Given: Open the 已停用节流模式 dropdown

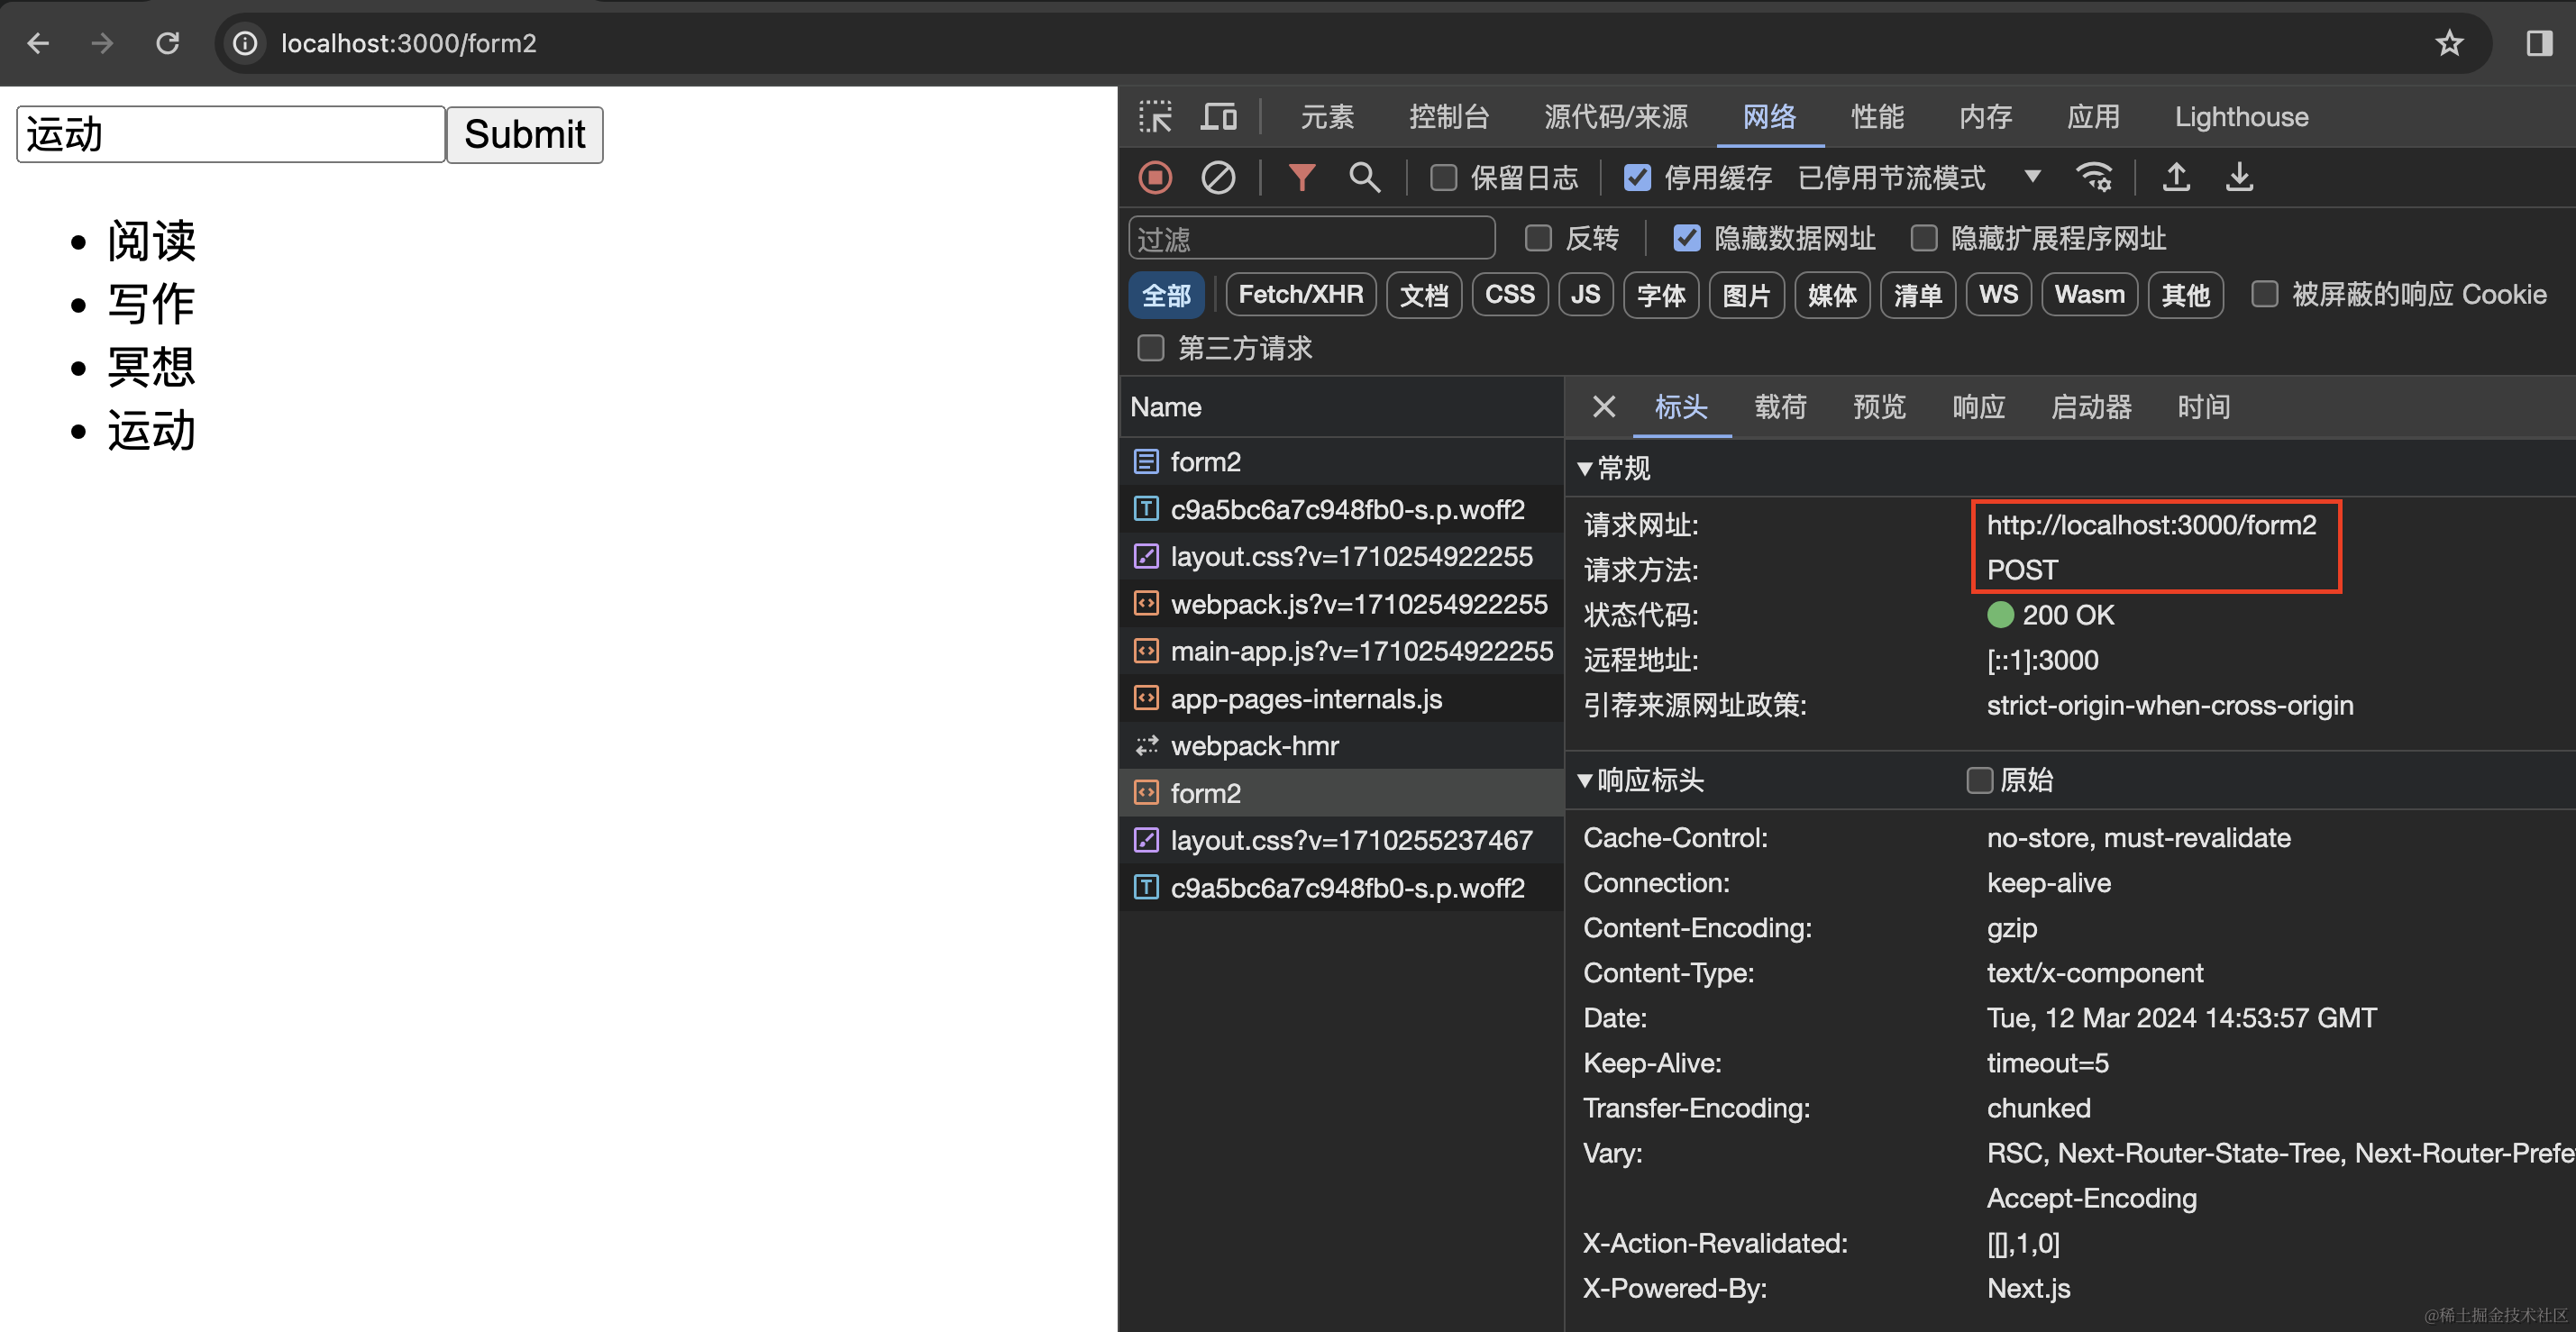Looking at the screenshot, I should pos(2033,177).
